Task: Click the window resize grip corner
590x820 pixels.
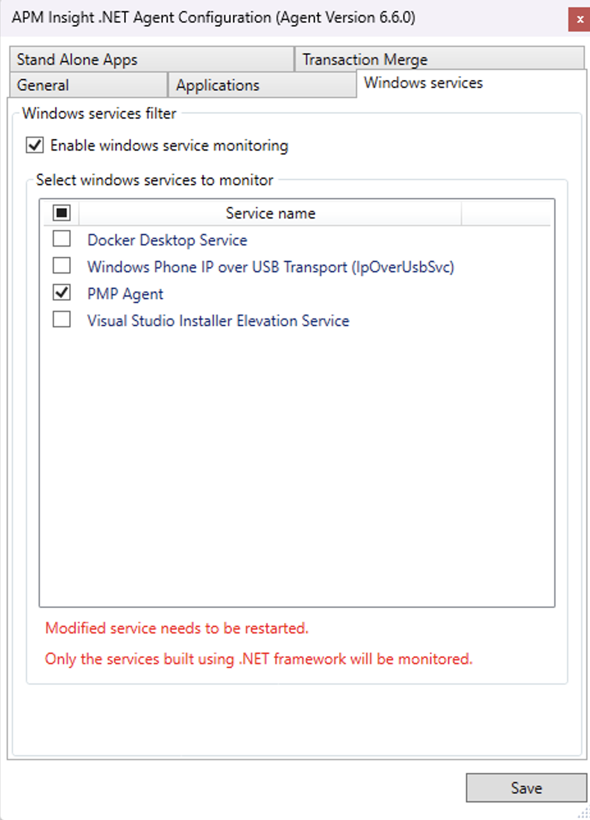Action: (584, 814)
